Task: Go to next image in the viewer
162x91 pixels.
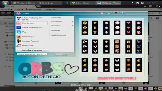Action: [85, 90]
